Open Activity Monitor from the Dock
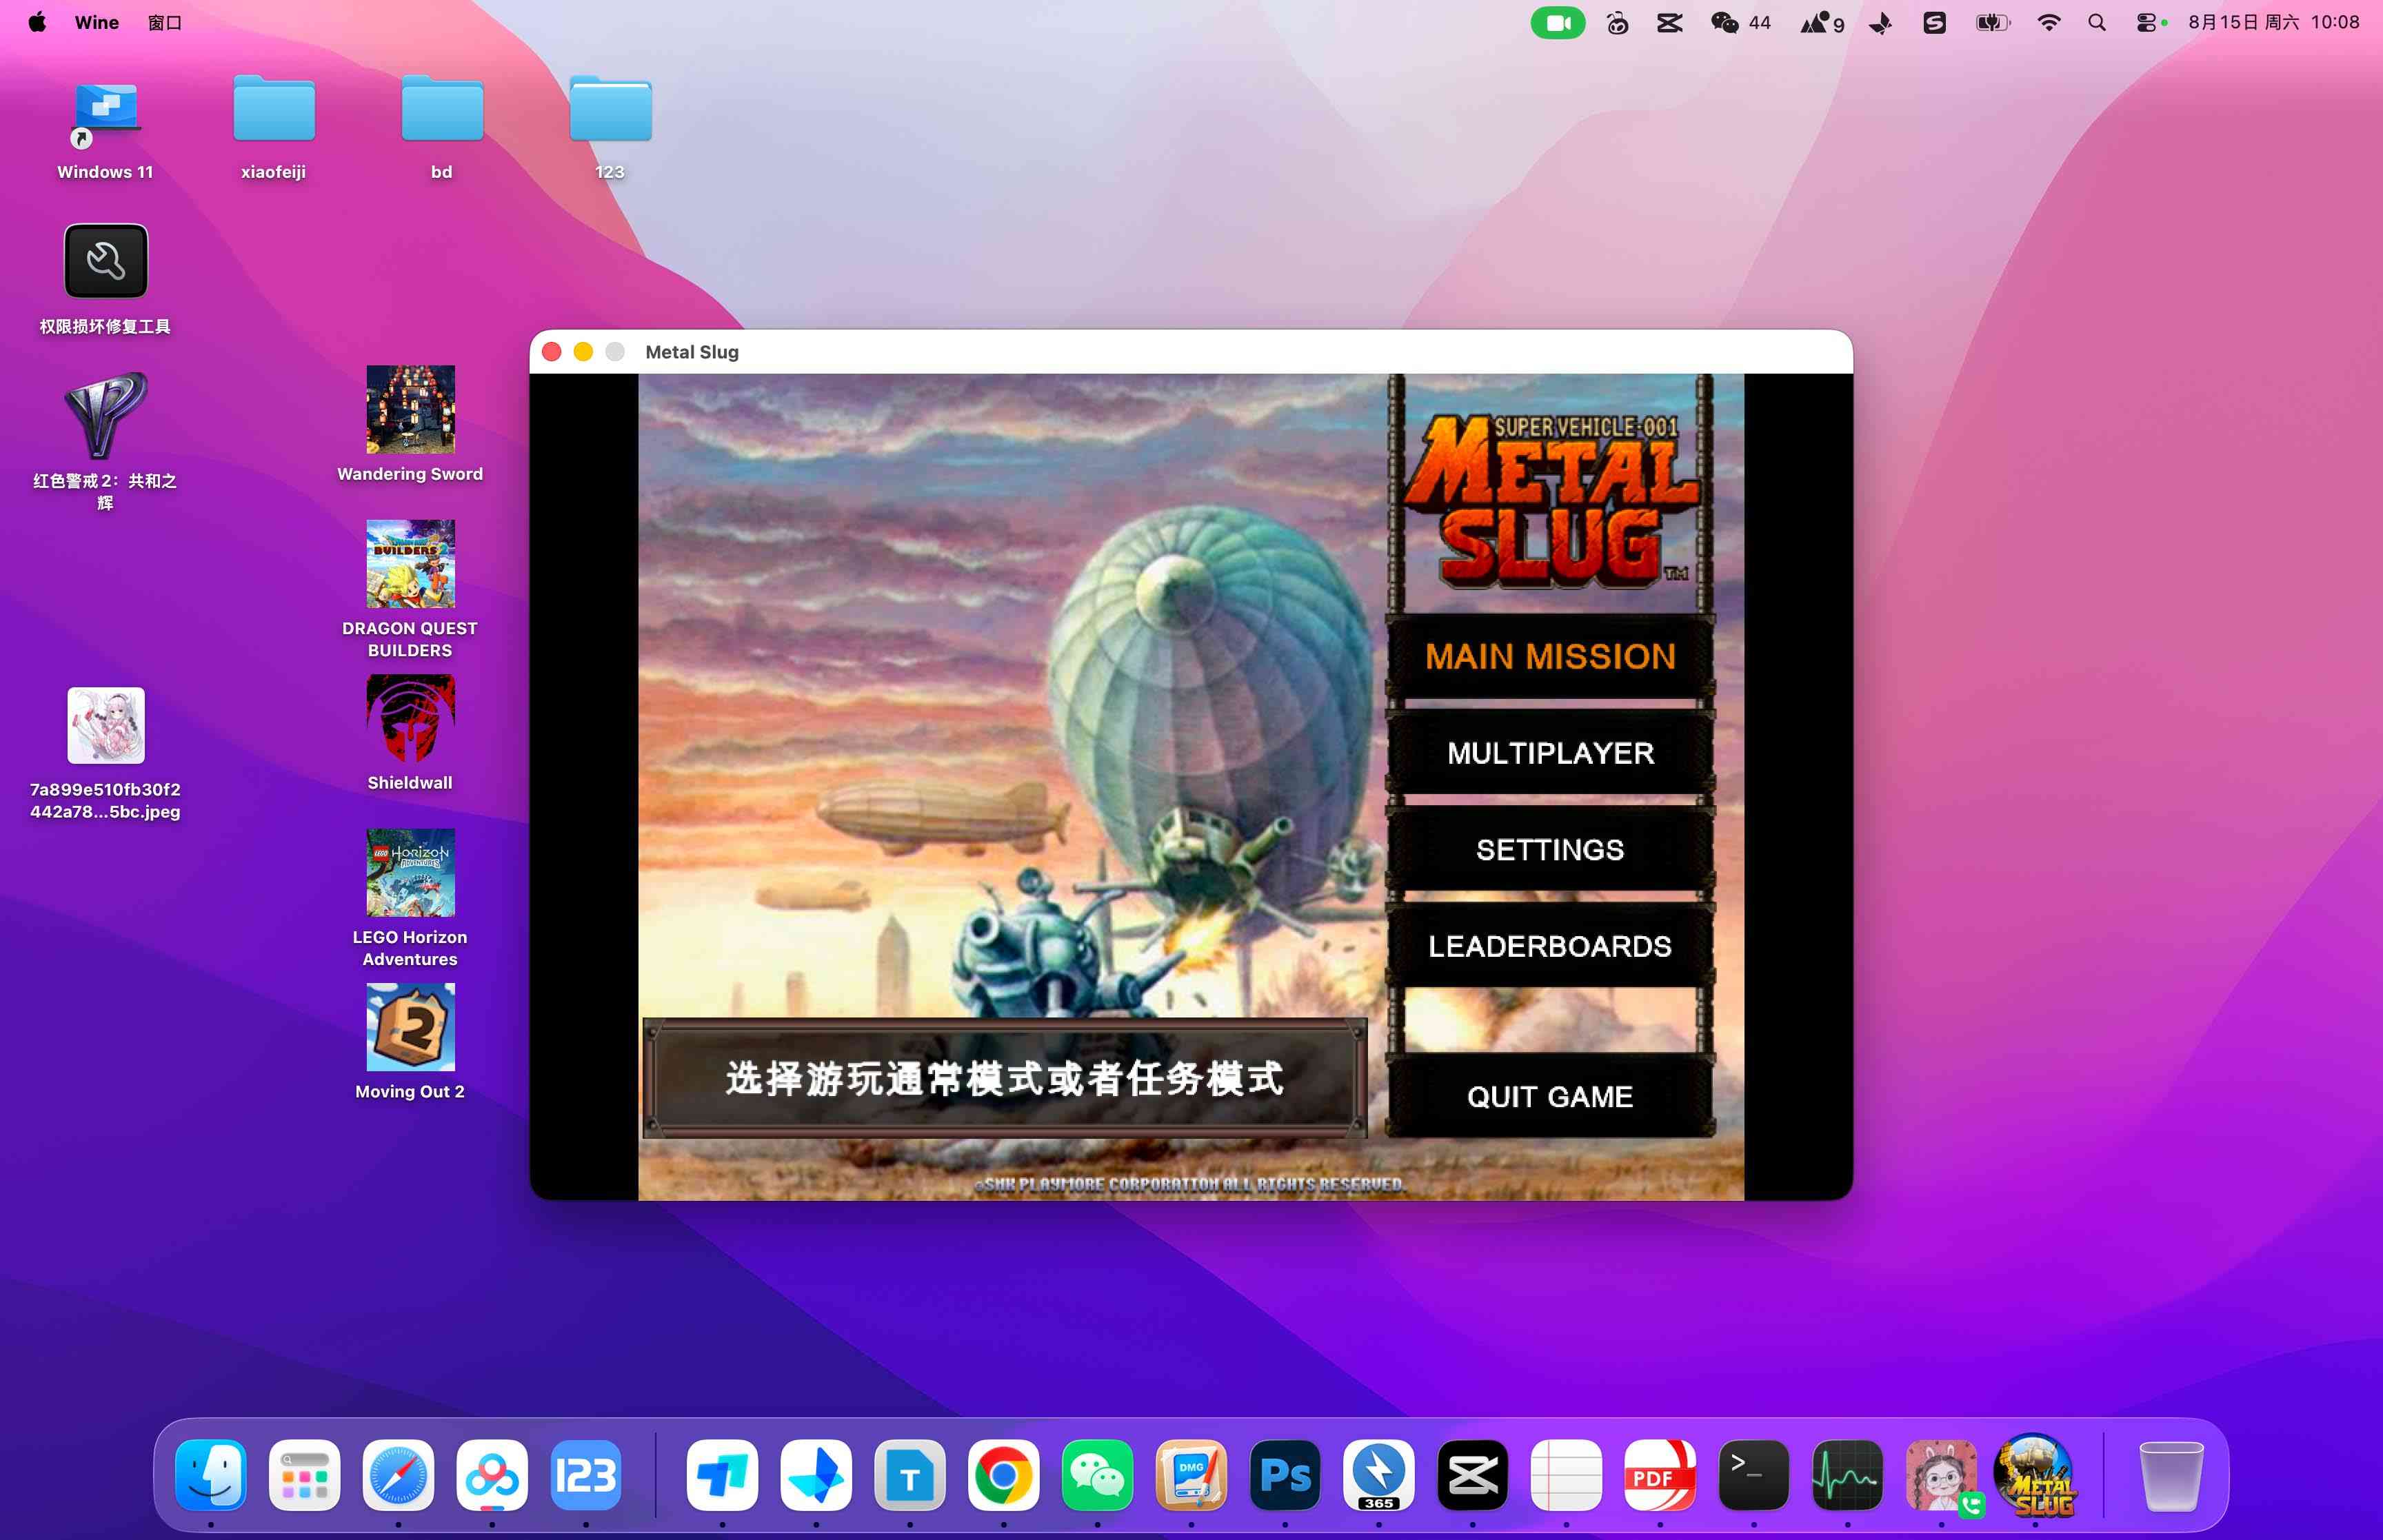 click(1847, 1475)
